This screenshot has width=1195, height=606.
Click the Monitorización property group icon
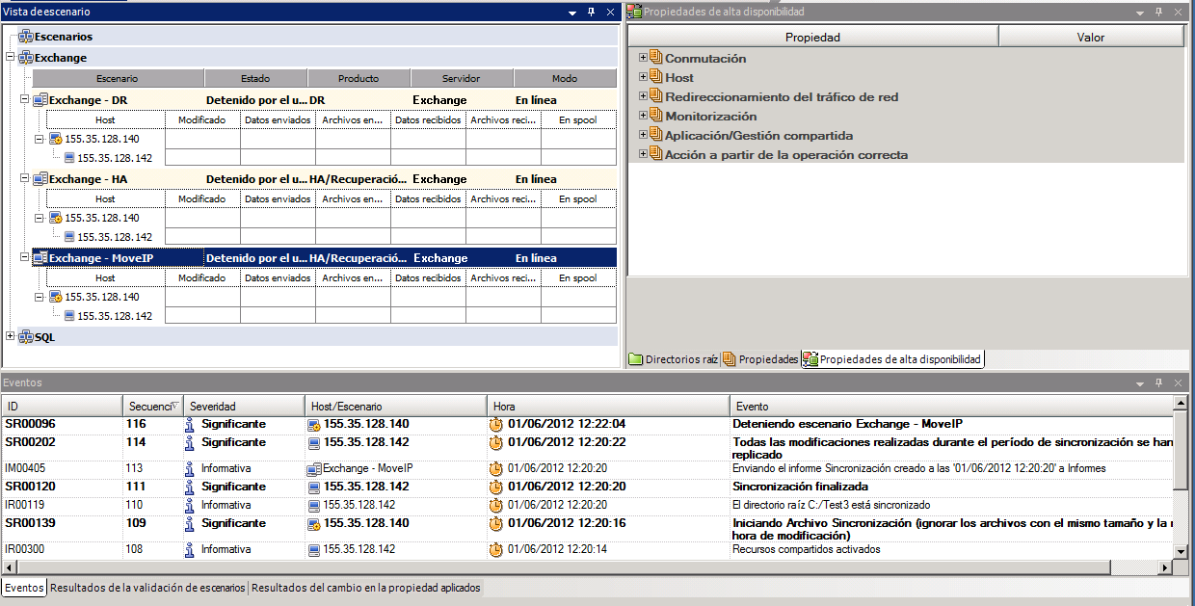tap(656, 116)
